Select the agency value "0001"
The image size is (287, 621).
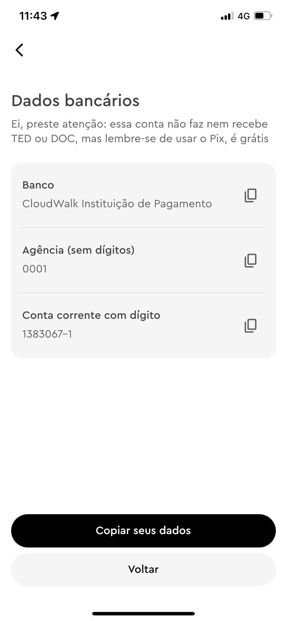[x=35, y=269]
